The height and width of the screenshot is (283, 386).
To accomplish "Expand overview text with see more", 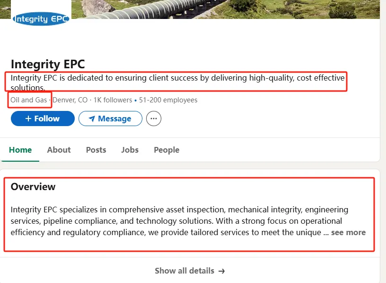I will point(348,232).
